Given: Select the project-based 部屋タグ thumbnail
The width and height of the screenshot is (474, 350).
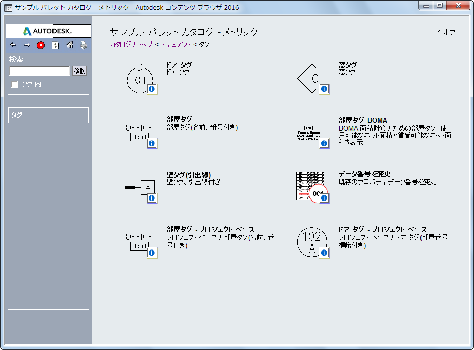Looking at the screenshot, I should click(139, 241).
